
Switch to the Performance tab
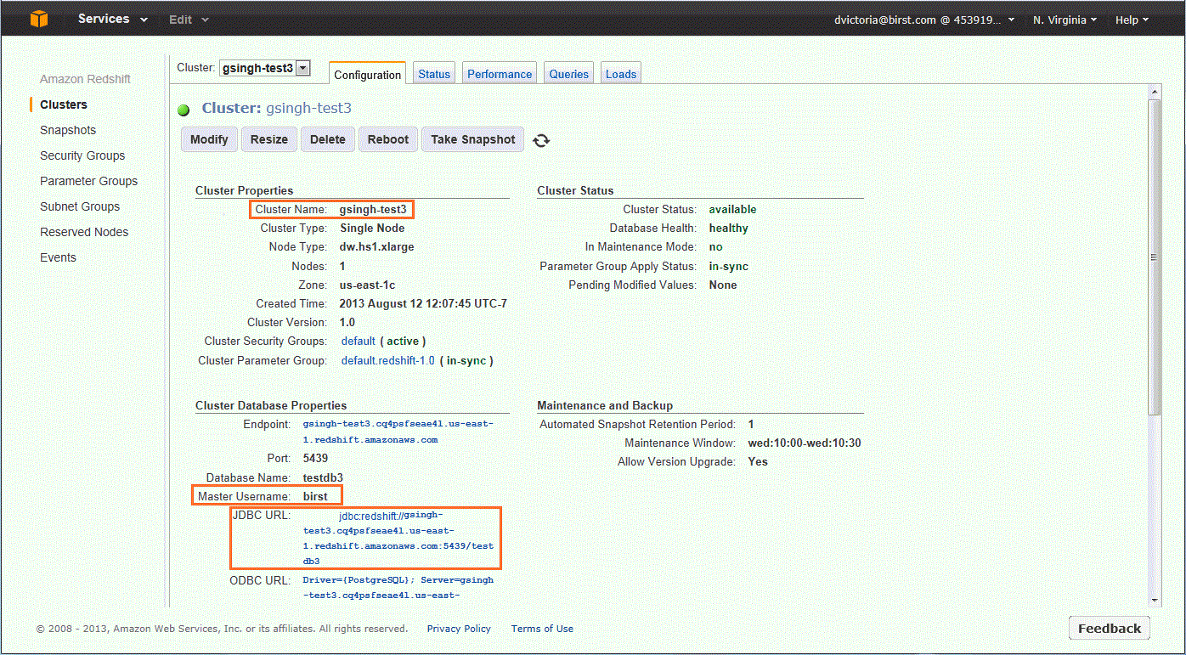(x=500, y=74)
